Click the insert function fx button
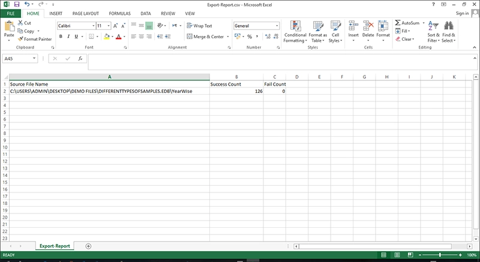480x262 pixels. tap(80, 58)
